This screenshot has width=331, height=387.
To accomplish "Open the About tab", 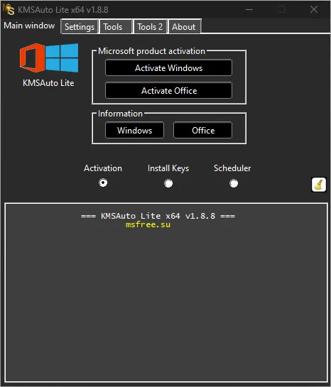I will coord(184,27).
